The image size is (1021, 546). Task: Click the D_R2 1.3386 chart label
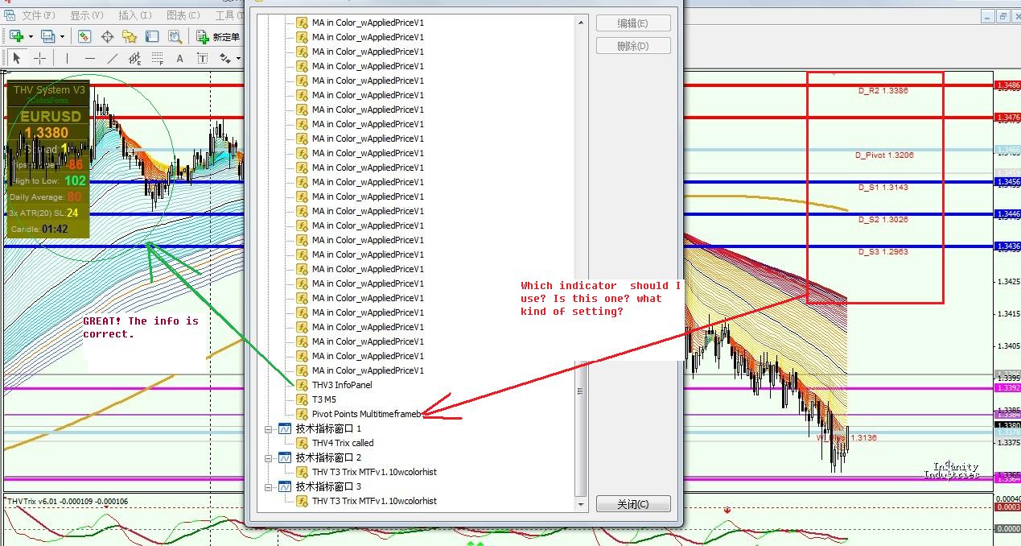point(883,91)
